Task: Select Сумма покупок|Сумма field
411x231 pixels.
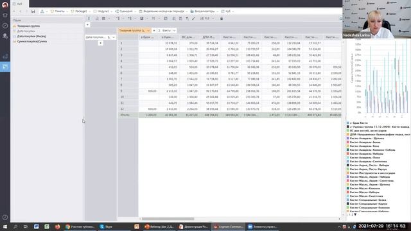Action: pyautogui.click(x=31, y=41)
